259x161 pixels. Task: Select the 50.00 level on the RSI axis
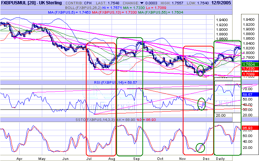[x=248, y=99]
